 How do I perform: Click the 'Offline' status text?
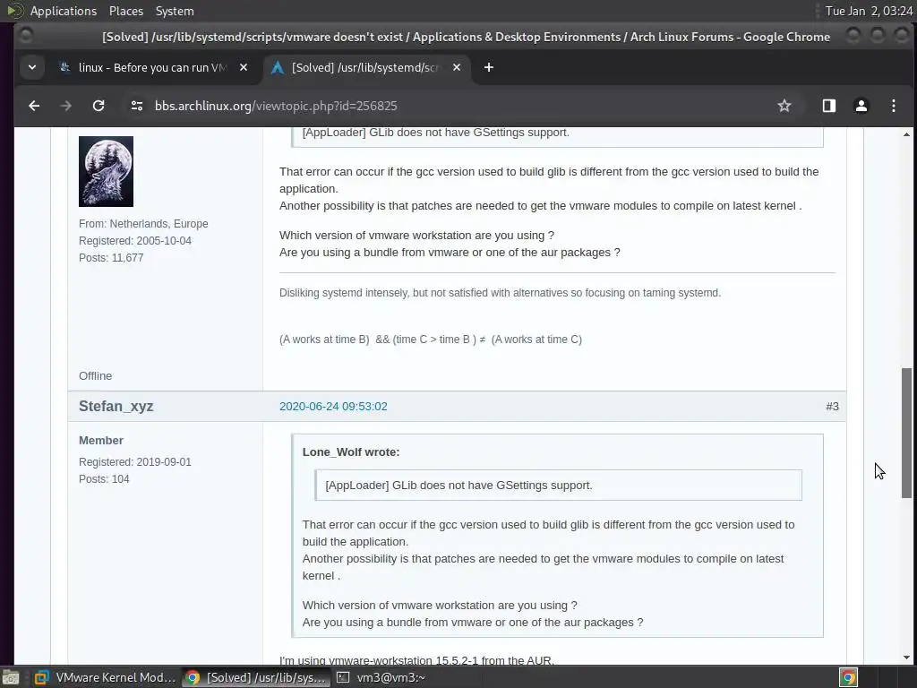(x=95, y=376)
